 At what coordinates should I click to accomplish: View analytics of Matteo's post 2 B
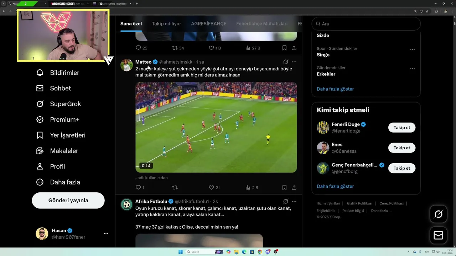[x=252, y=187]
